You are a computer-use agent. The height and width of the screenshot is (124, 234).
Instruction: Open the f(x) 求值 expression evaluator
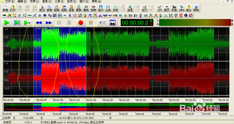174,8
